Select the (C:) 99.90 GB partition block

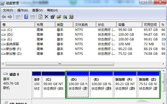coord(53,85)
